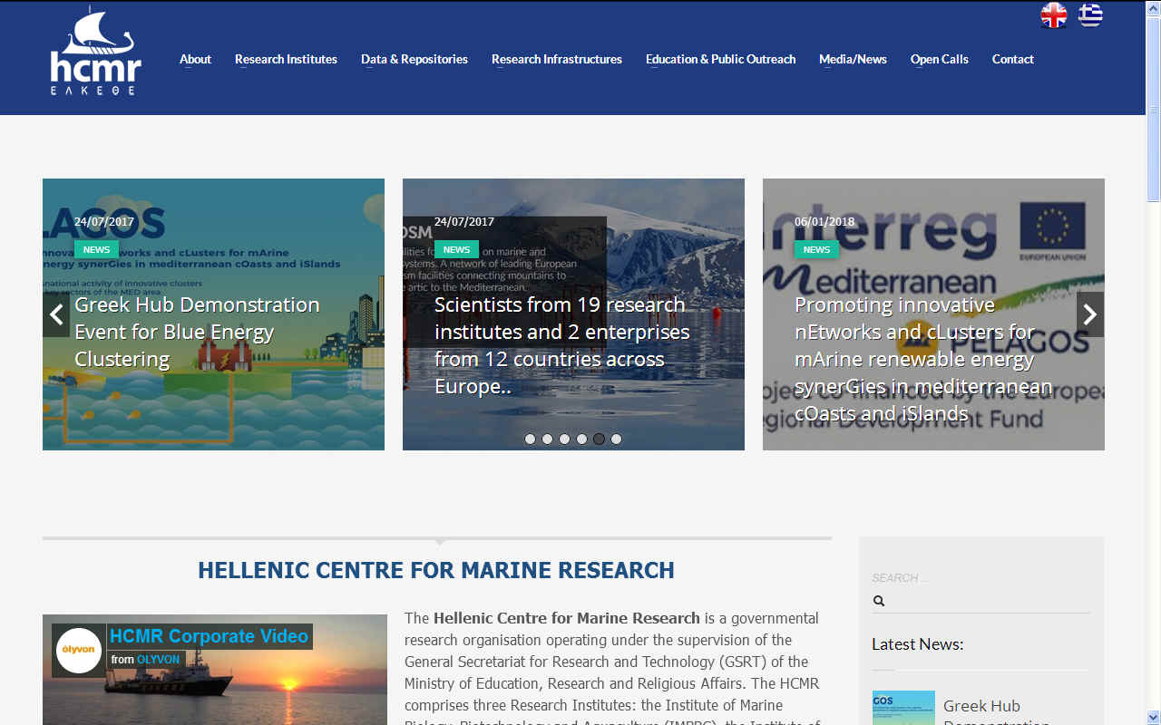Click the Hellenic Centre for Marine Research heading
This screenshot has width=1161, height=725.
pos(436,570)
